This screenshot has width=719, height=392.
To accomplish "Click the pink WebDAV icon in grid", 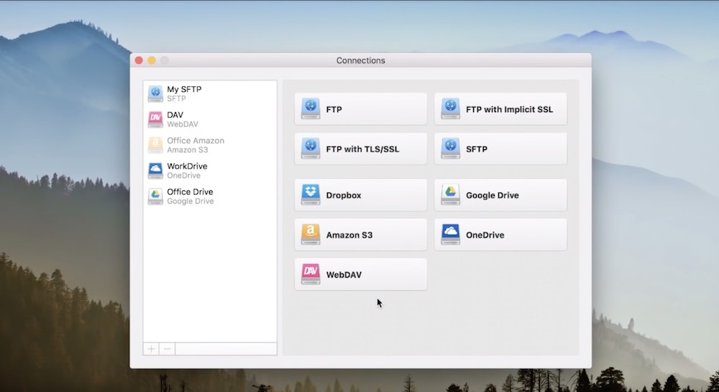I will tap(311, 274).
